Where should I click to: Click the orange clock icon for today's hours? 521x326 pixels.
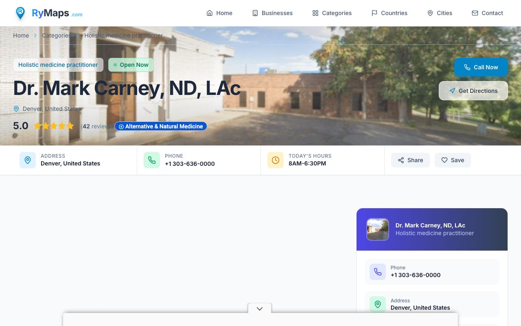276,160
